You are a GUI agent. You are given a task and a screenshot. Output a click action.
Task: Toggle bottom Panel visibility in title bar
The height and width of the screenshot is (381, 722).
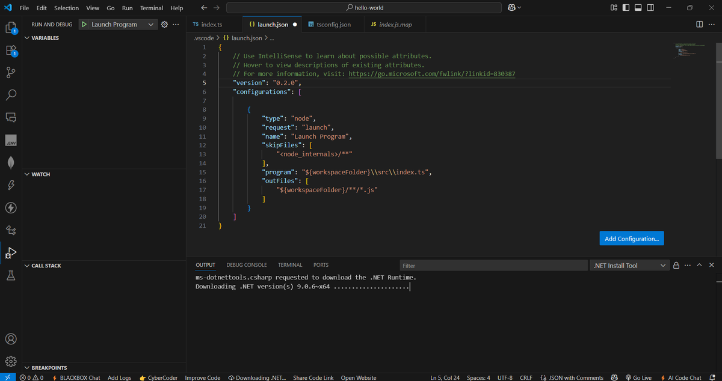[639, 8]
